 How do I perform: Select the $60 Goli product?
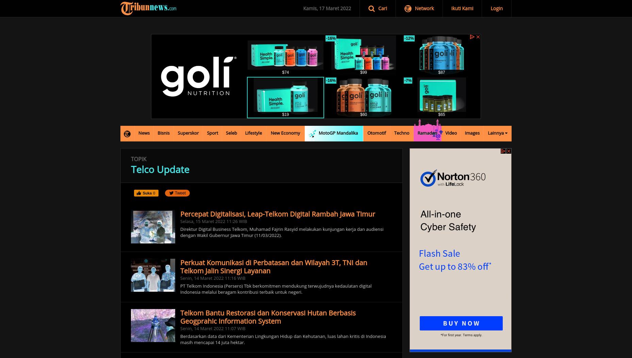pyautogui.click(x=363, y=98)
